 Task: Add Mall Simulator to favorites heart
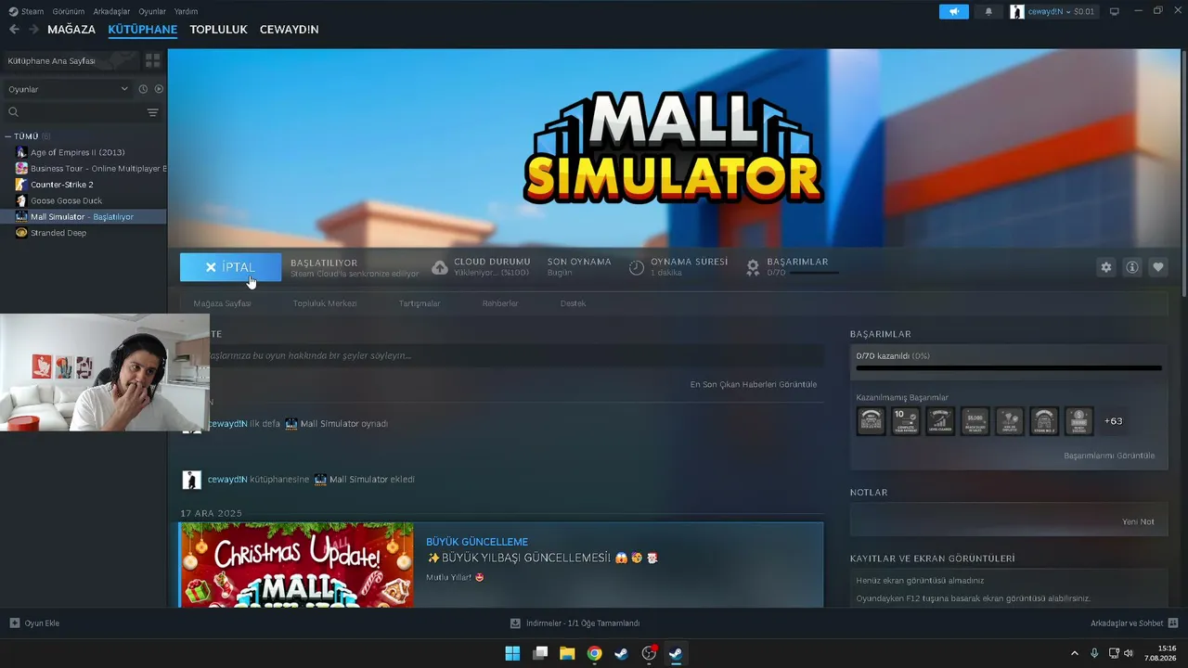click(1158, 267)
